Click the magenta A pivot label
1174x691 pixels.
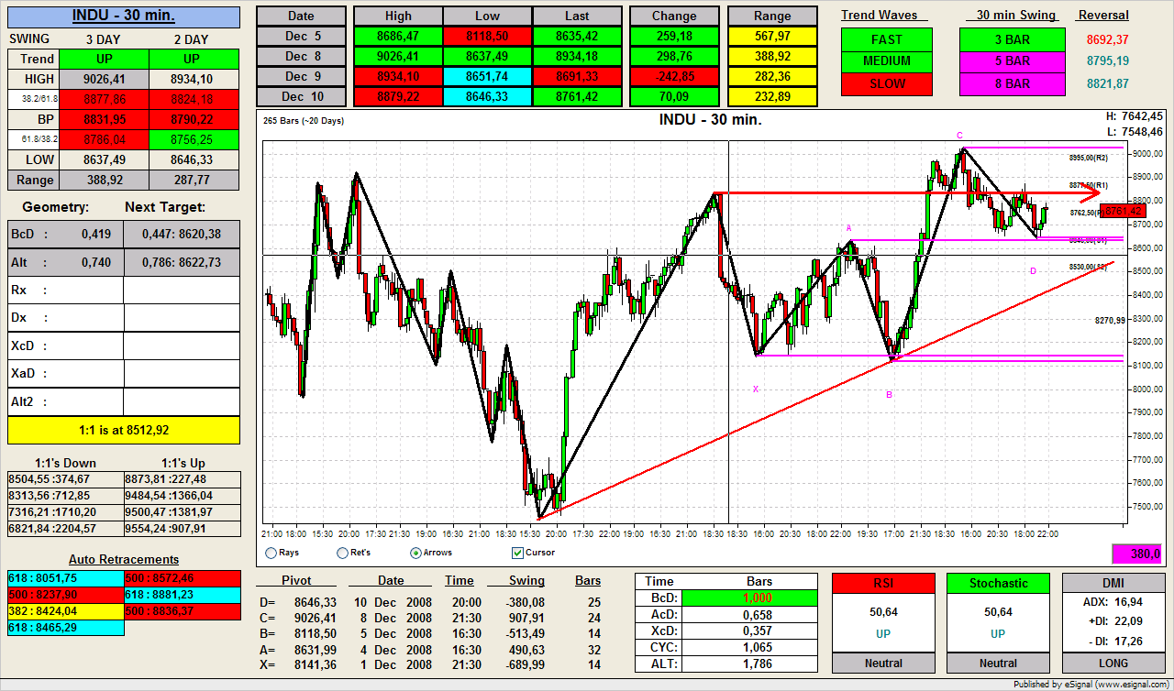point(849,228)
